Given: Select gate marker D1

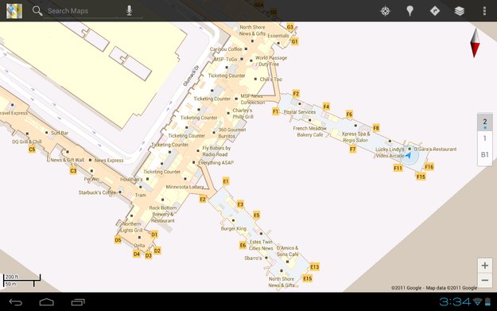Looking at the screenshot, I should click(x=154, y=235).
